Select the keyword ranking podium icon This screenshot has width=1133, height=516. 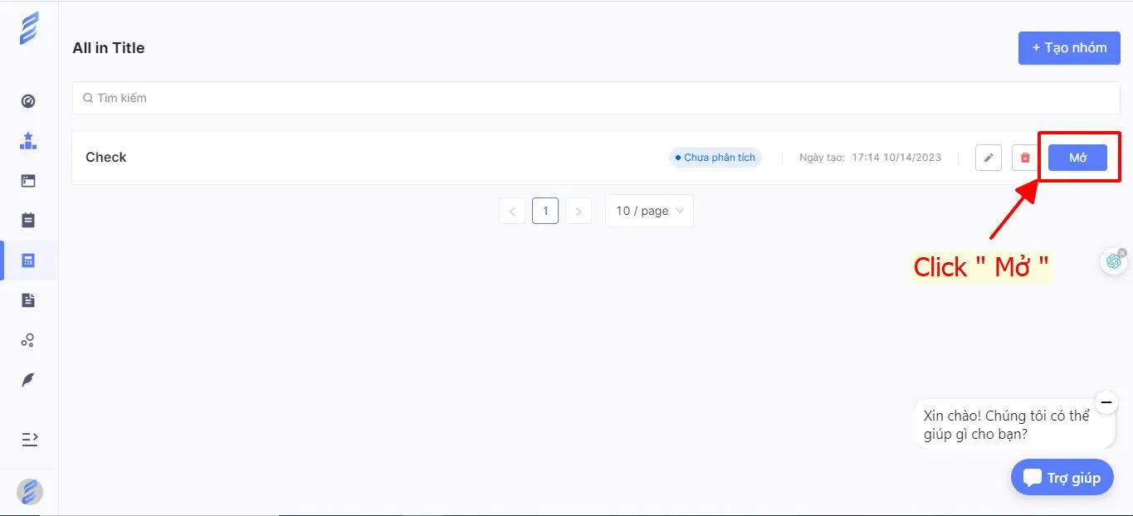[x=27, y=140]
